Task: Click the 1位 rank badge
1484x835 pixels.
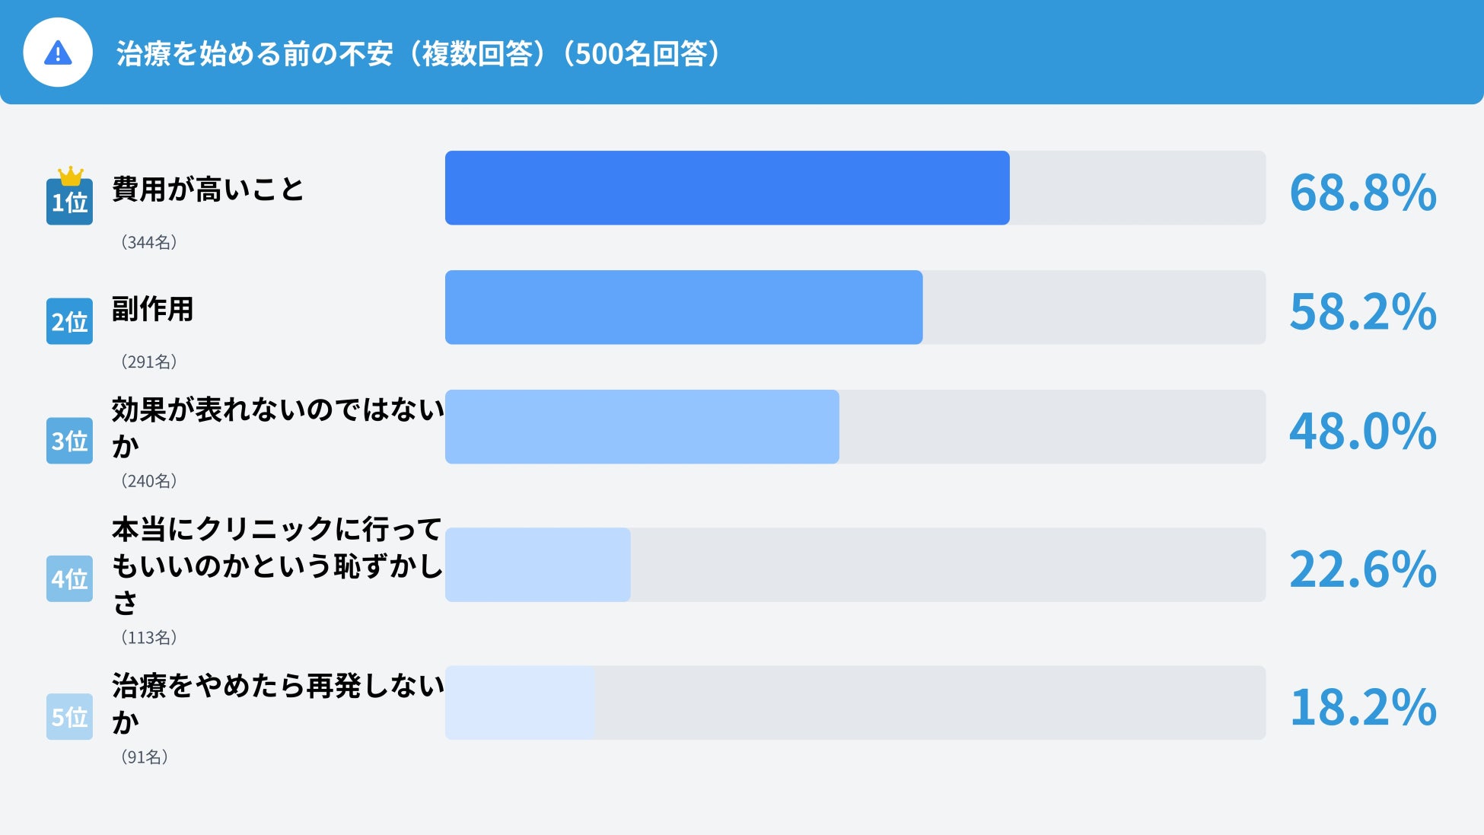Action: 69,202
